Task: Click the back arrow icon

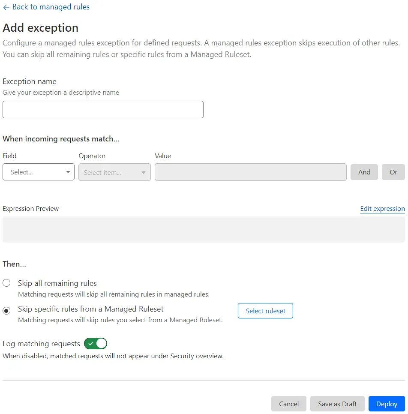Action: click(x=6, y=7)
